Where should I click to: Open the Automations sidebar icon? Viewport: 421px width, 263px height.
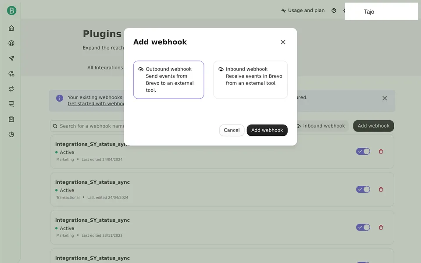click(x=11, y=74)
